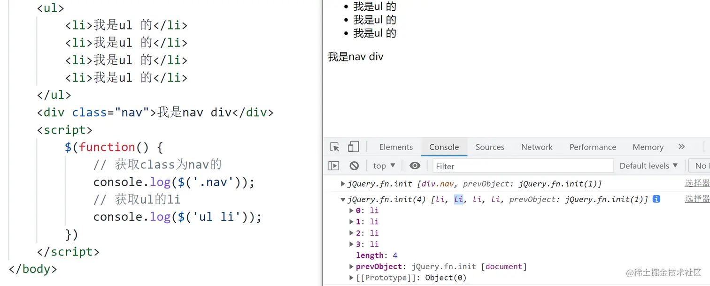The width and height of the screenshot is (710, 286).
Task: Click the page text 我是nav div
Action: click(355, 57)
